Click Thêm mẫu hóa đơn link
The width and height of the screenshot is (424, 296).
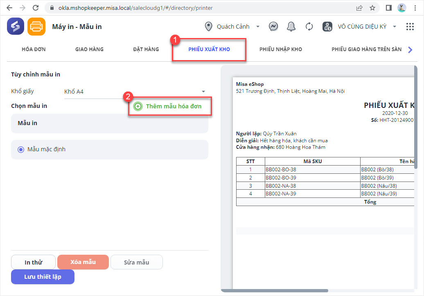174,106
